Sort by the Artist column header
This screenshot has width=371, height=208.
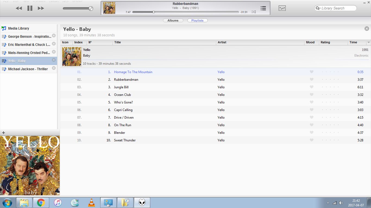point(260,42)
